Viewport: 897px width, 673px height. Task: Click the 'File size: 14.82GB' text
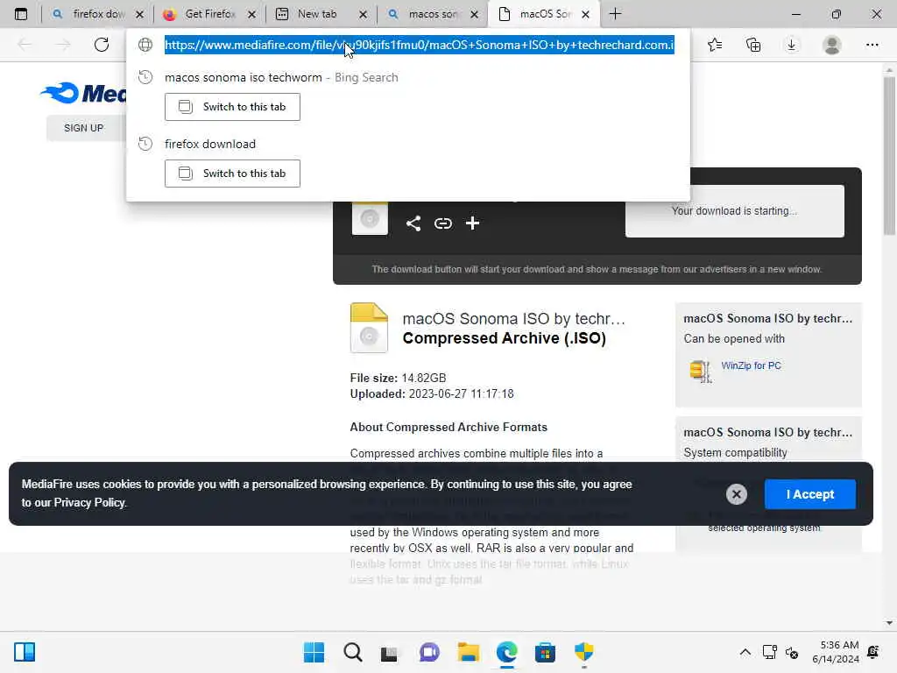pos(398,378)
